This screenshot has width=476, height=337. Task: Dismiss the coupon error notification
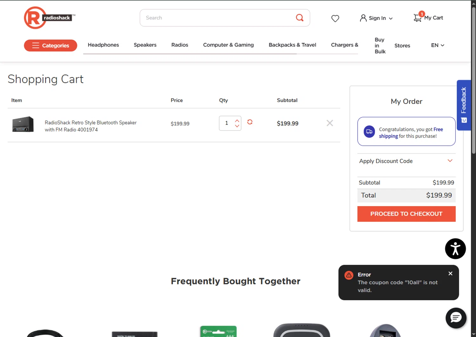pos(450,274)
